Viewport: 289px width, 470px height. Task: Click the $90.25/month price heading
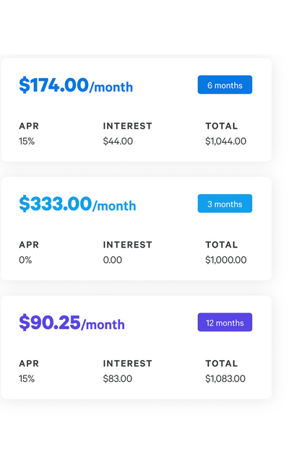point(72,323)
